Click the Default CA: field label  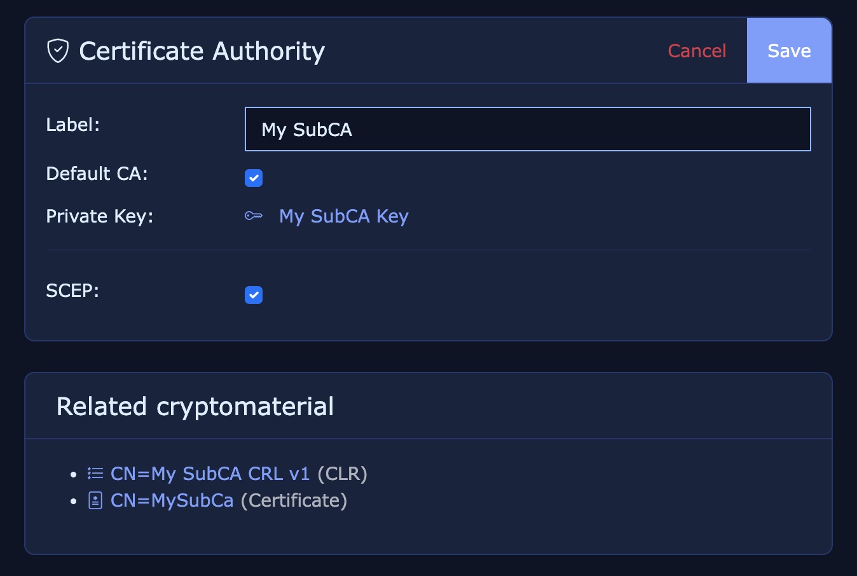97,174
